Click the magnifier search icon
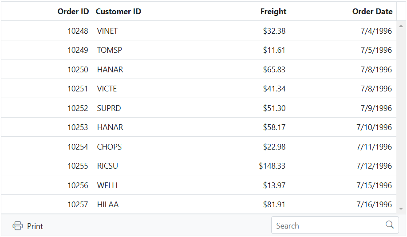 click(390, 225)
